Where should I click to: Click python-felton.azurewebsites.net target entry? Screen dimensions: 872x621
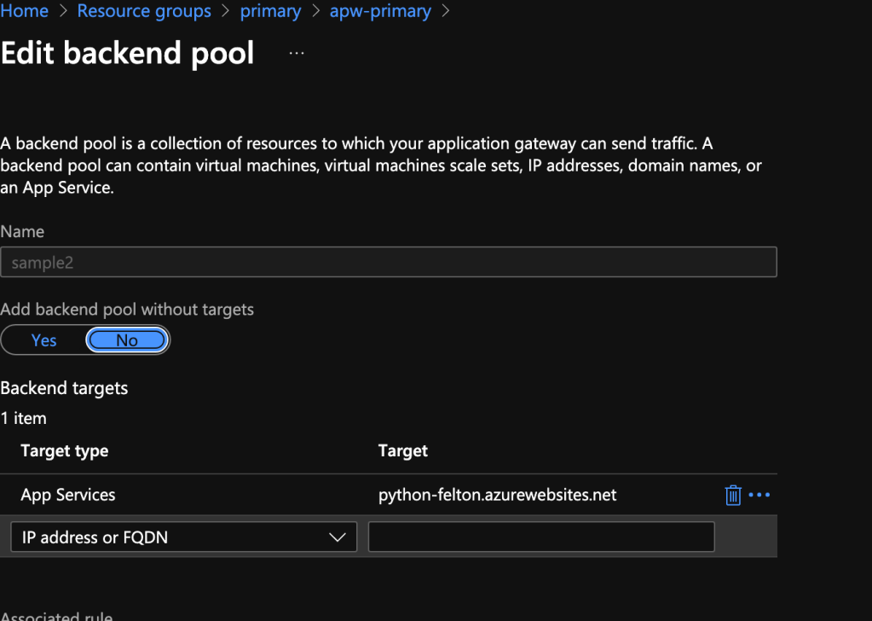tap(497, 495)
